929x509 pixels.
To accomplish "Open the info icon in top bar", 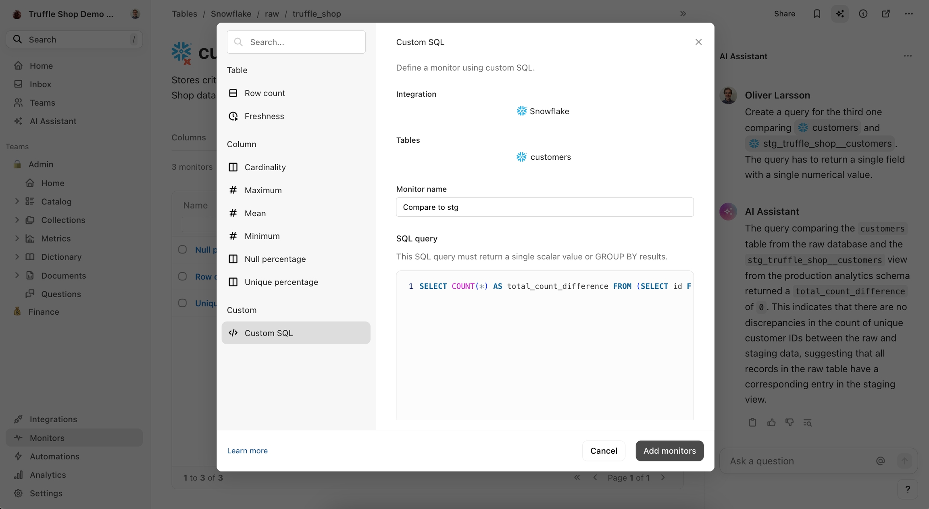I will coord(863,14).
